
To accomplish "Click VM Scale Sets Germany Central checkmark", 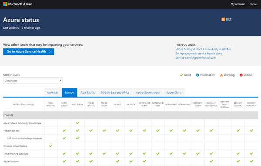I will click(x=238, y=153).
